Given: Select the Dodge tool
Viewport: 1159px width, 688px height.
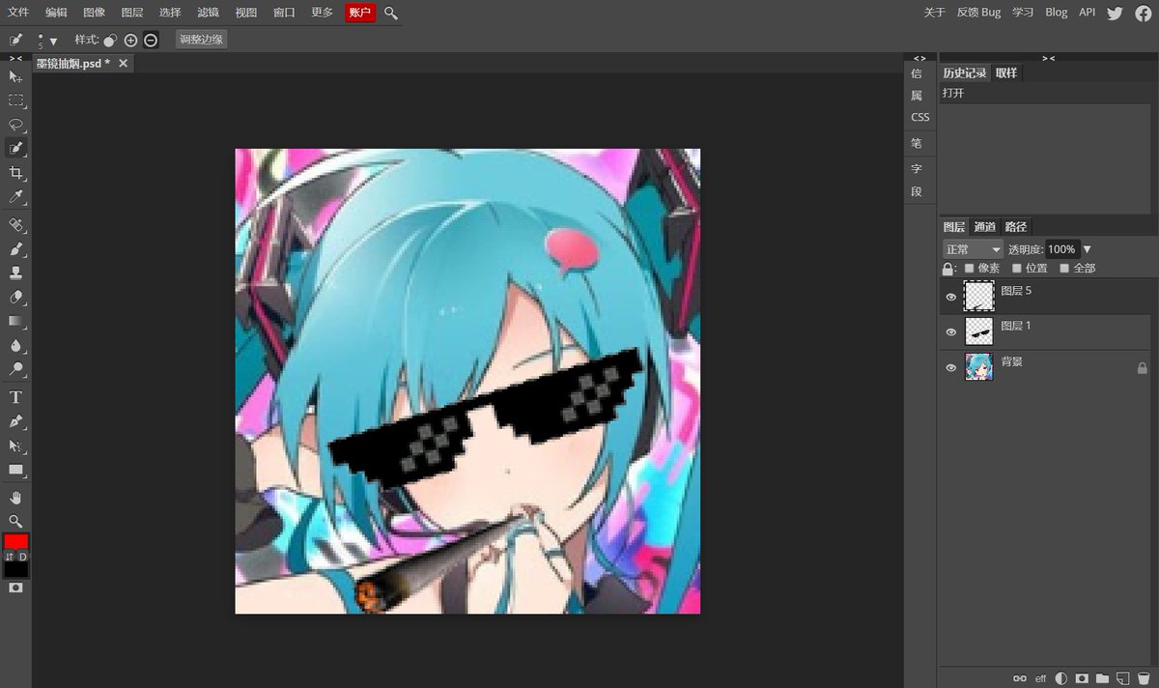Looking at the screenshot, I should click(x=15, y=369).
